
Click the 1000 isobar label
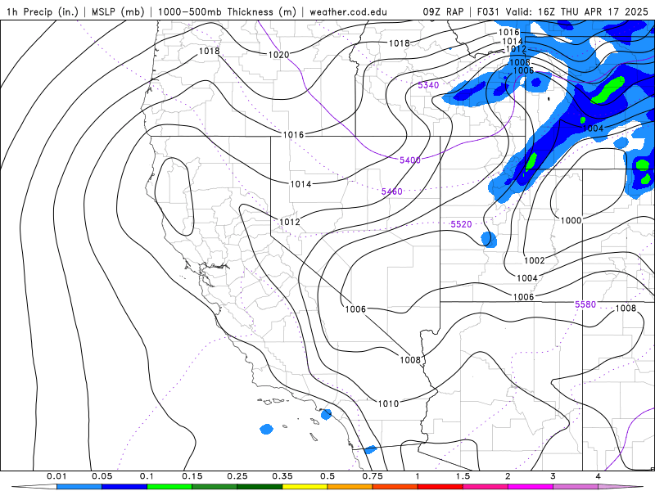pos(571,220)
